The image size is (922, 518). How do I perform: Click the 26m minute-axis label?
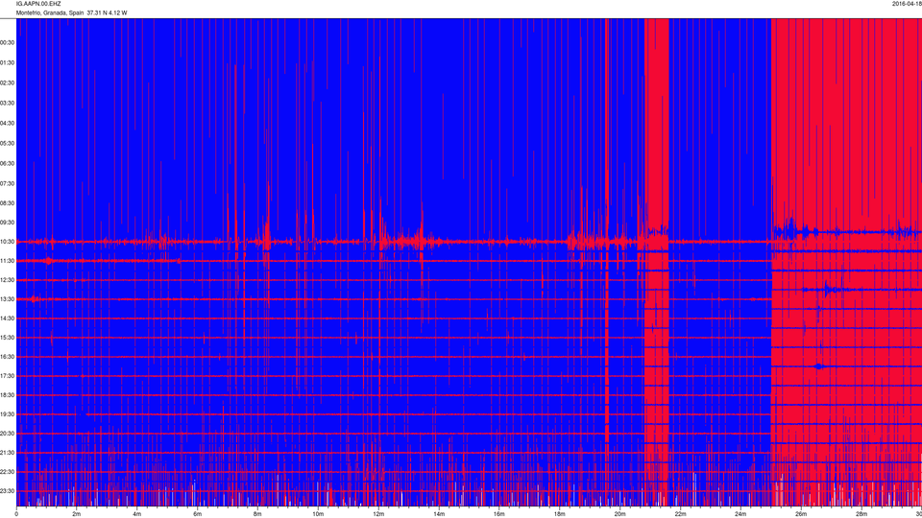click(801, 514)
